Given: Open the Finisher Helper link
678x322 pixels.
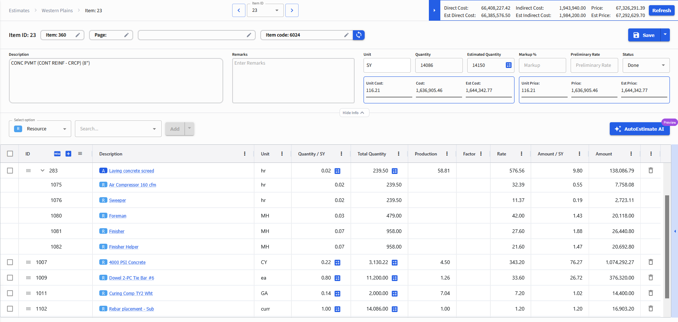Looking at the screenshot, I should coord(124,247).
